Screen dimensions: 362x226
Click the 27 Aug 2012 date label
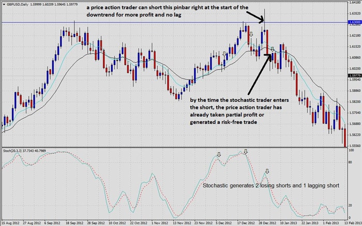[x=32, y=223]
